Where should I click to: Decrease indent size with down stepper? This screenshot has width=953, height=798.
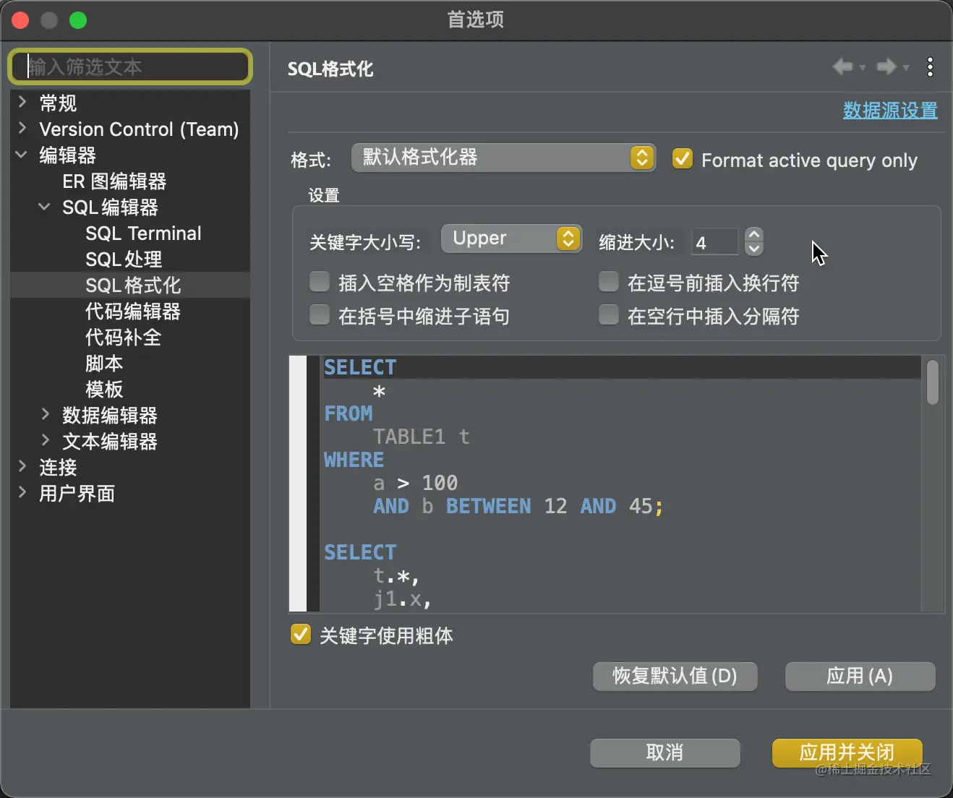753,249
